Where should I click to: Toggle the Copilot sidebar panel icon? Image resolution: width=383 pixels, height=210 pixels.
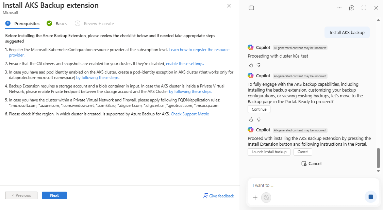pos(251,8)
